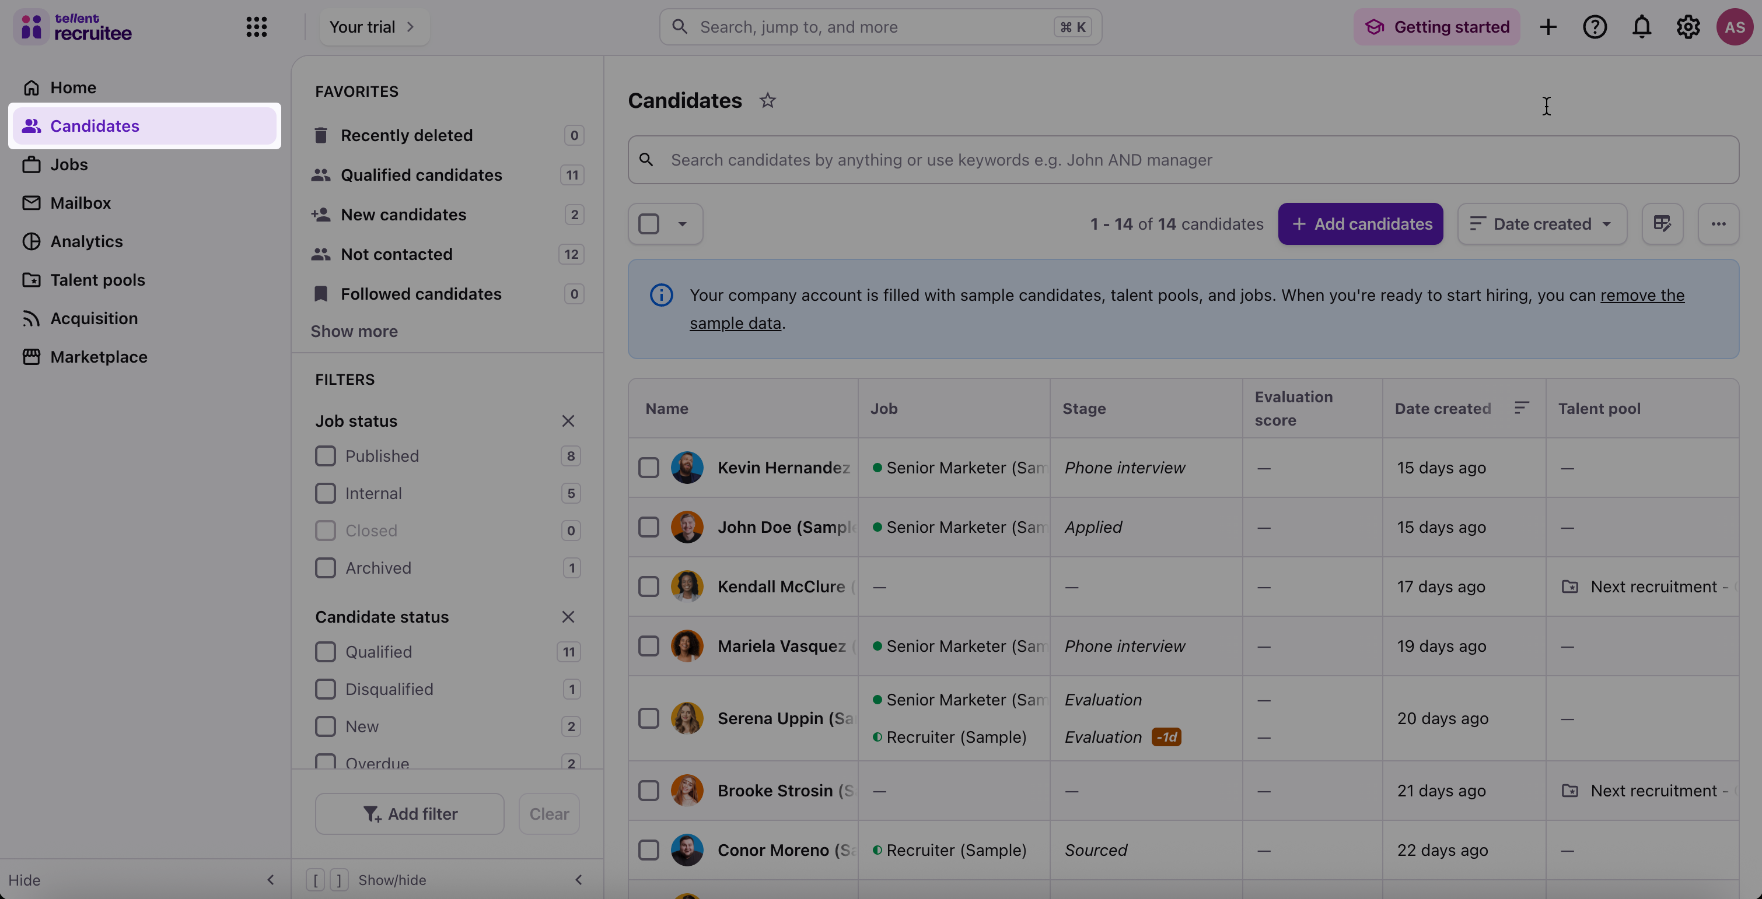Screen dimensions: 1762x899
Task: Open Qualified candidates favorite list
Action: point(421,175)
